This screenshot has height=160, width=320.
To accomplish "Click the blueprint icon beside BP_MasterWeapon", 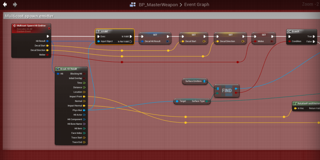I will 133,5.
